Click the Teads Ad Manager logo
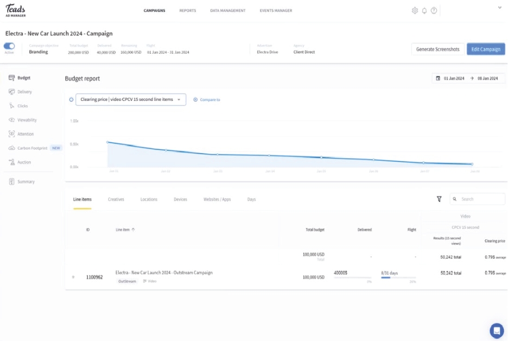This screenshot has width=508, height=342. [x=15, y=10]
